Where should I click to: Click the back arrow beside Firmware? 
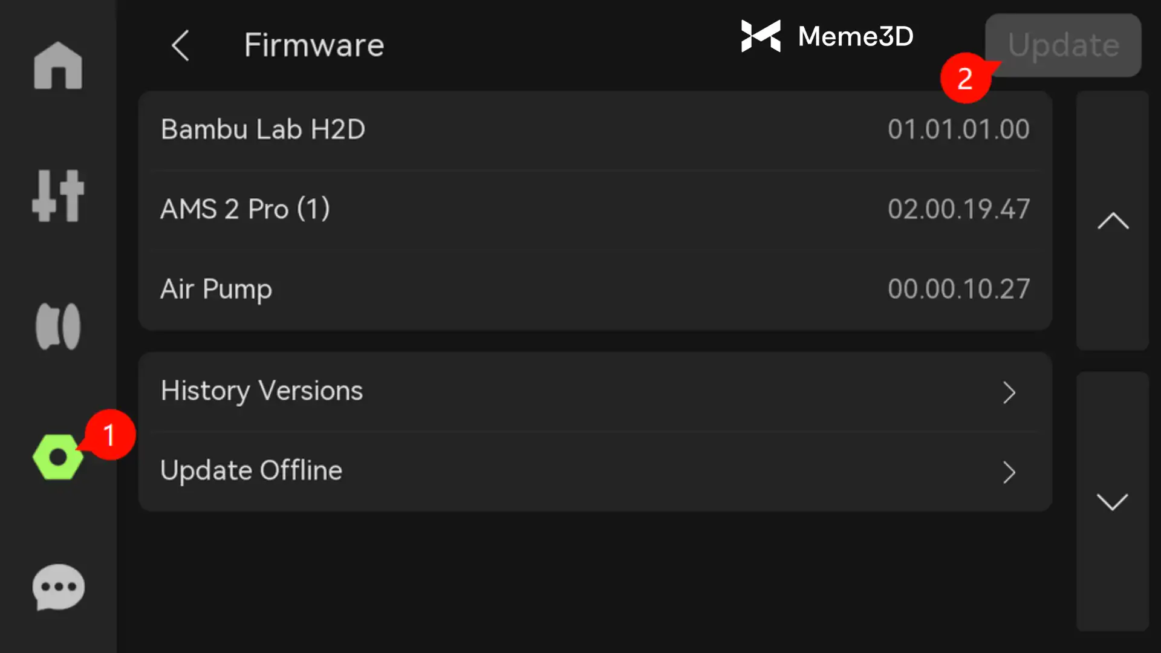point(180,45)
